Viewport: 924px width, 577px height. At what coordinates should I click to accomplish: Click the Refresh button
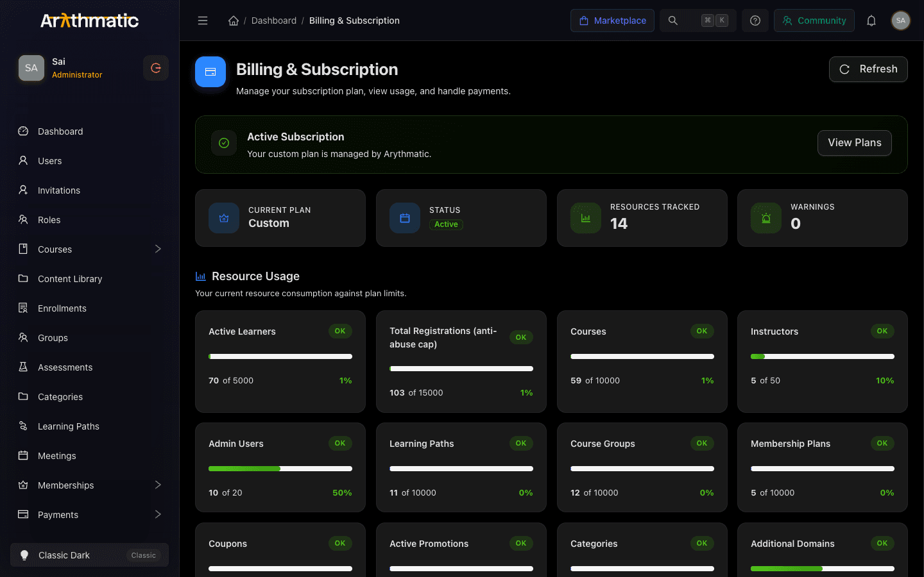click(x=868, y=69)
